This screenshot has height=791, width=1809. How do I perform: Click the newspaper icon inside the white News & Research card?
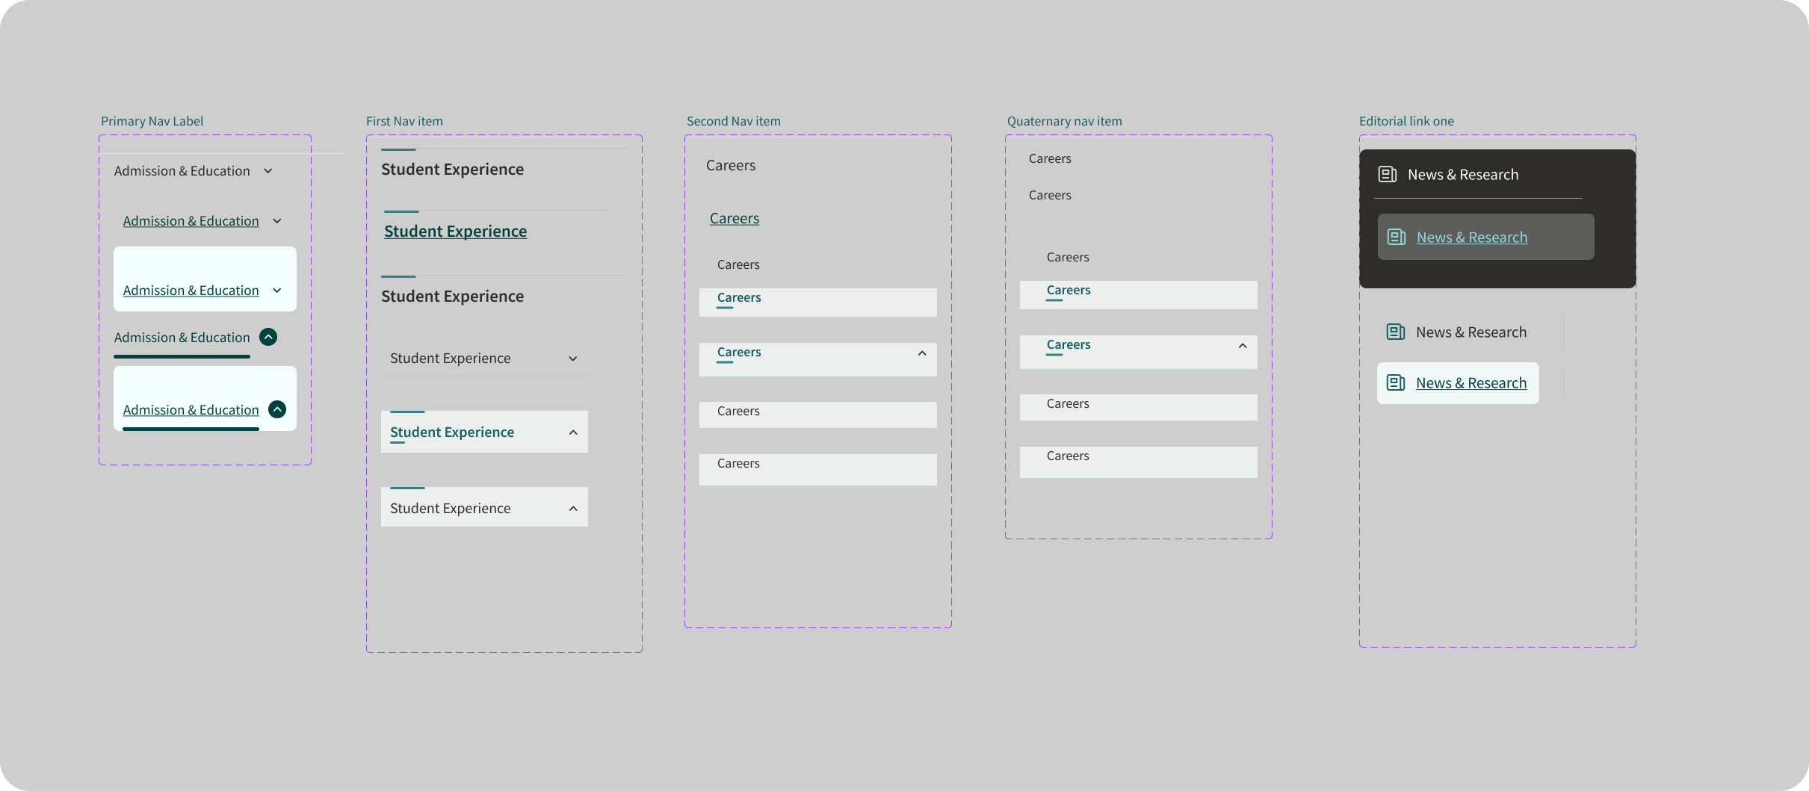tap(1396, 382)
